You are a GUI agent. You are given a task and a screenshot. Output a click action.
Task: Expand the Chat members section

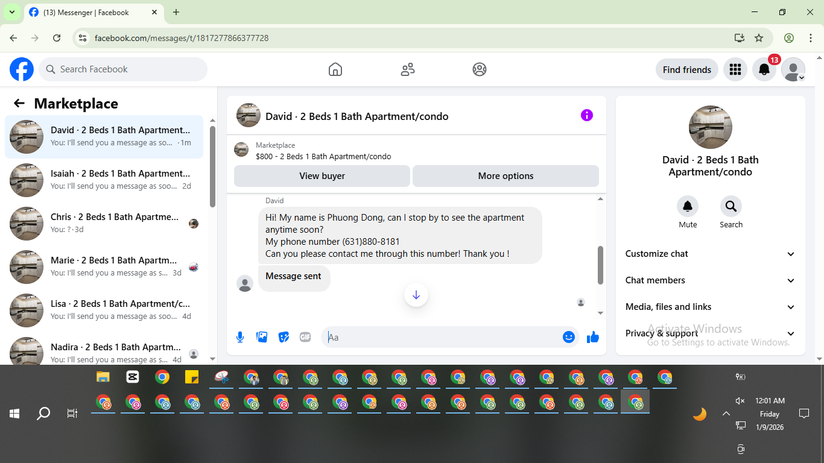pos(711,280)
